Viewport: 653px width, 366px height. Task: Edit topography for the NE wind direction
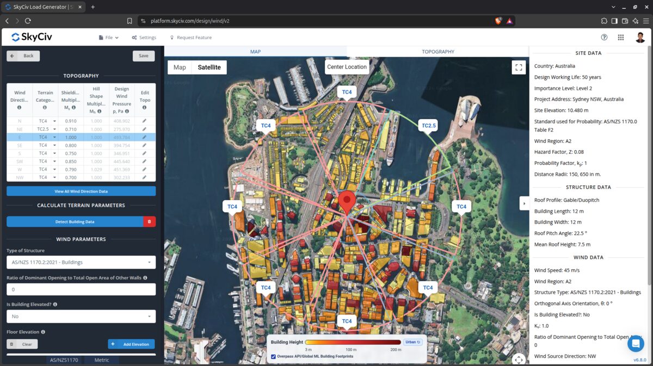coord(144,129)
